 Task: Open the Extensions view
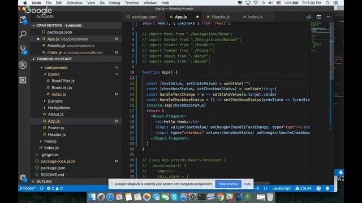coord(23,80)
